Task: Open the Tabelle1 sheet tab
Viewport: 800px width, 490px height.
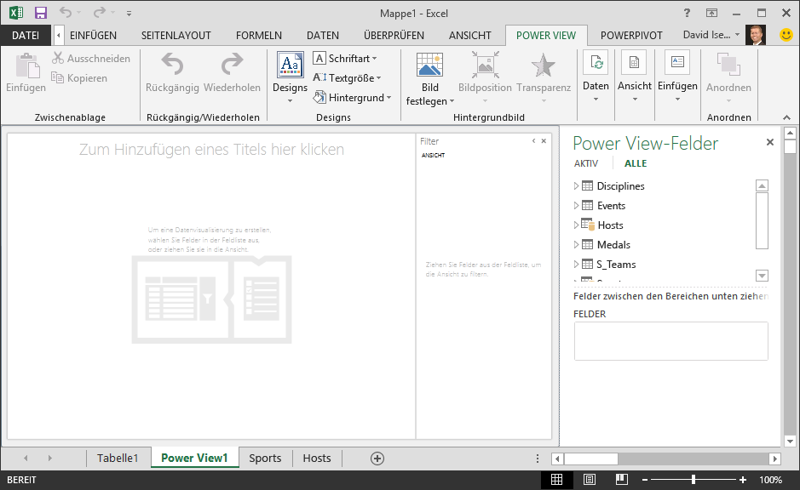Action: 118,458
